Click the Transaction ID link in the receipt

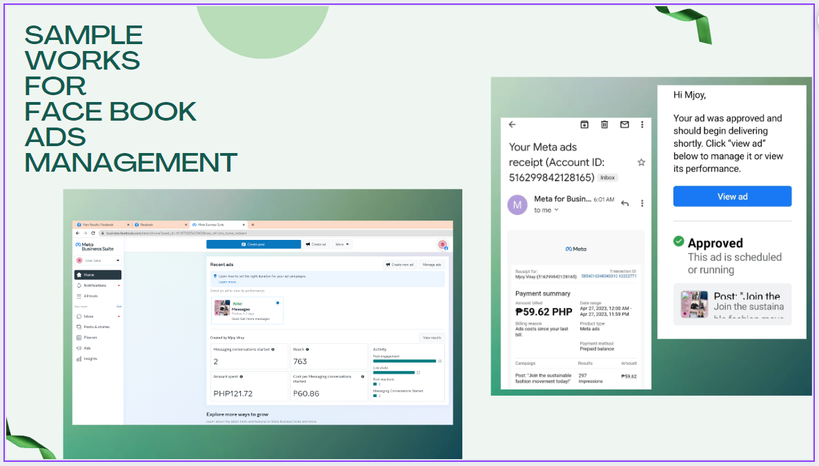[609, 276]
